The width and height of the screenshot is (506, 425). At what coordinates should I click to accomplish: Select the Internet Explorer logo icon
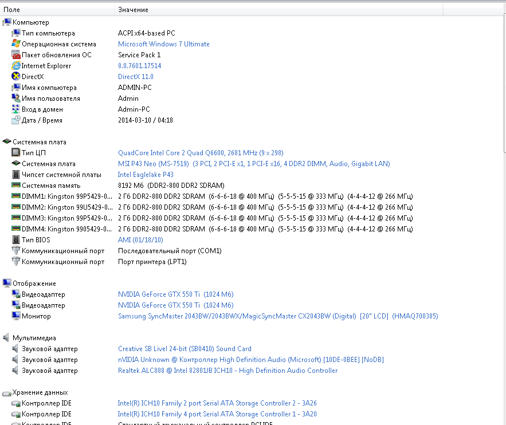[x=16, y=66]
